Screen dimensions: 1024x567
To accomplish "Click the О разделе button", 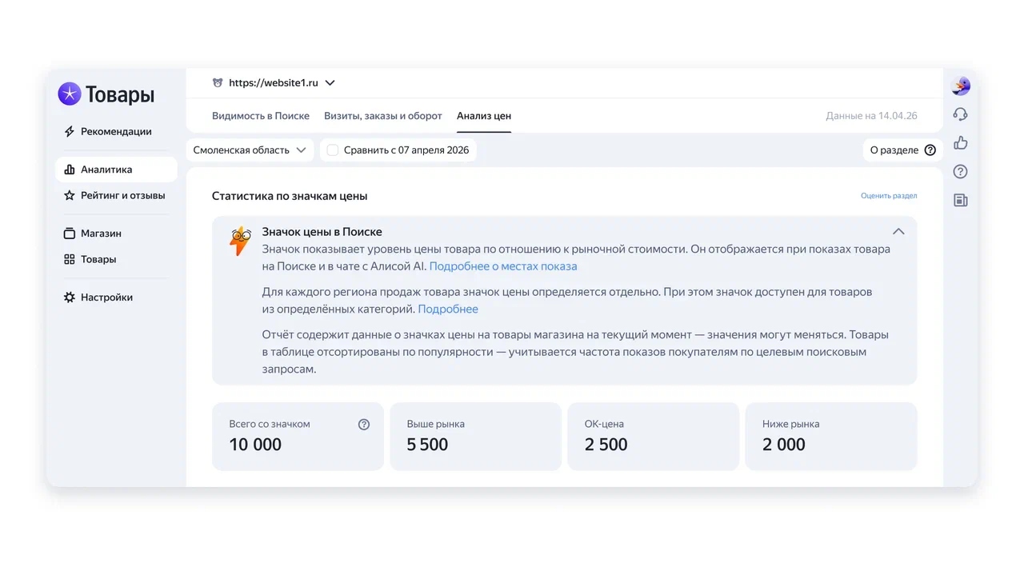I will pyautogui.click(x=902, y=150).
